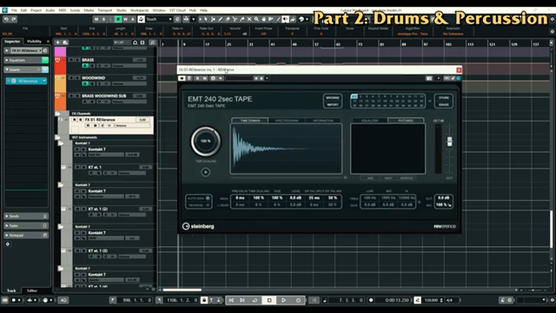Expand the Notepad section in Inspector

point(7,236)
